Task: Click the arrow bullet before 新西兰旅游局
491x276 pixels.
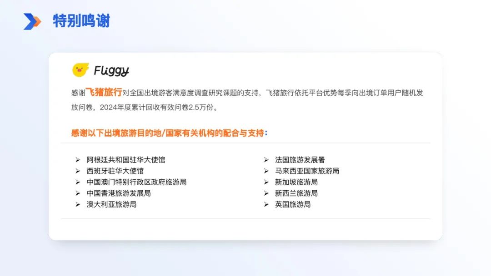Action: [x=266, y=193]
